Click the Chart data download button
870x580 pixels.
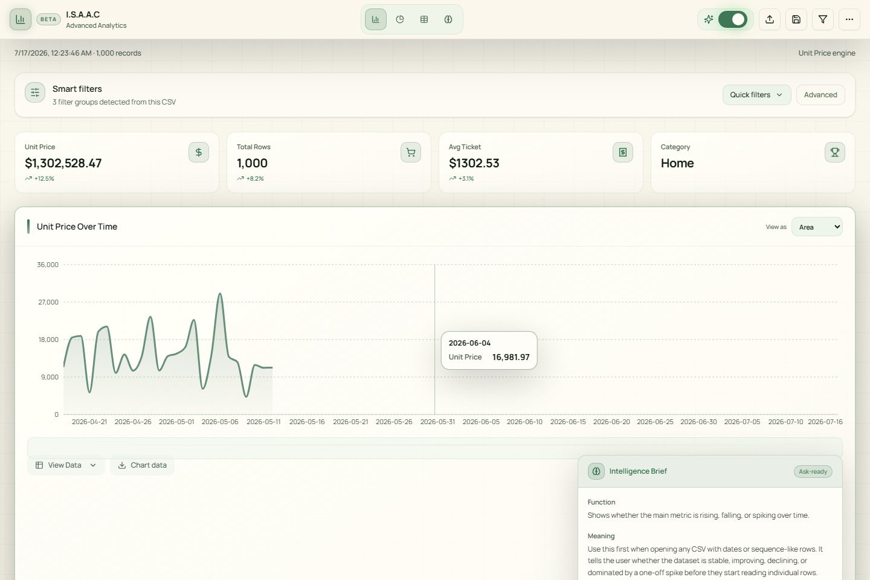(143, 465)
